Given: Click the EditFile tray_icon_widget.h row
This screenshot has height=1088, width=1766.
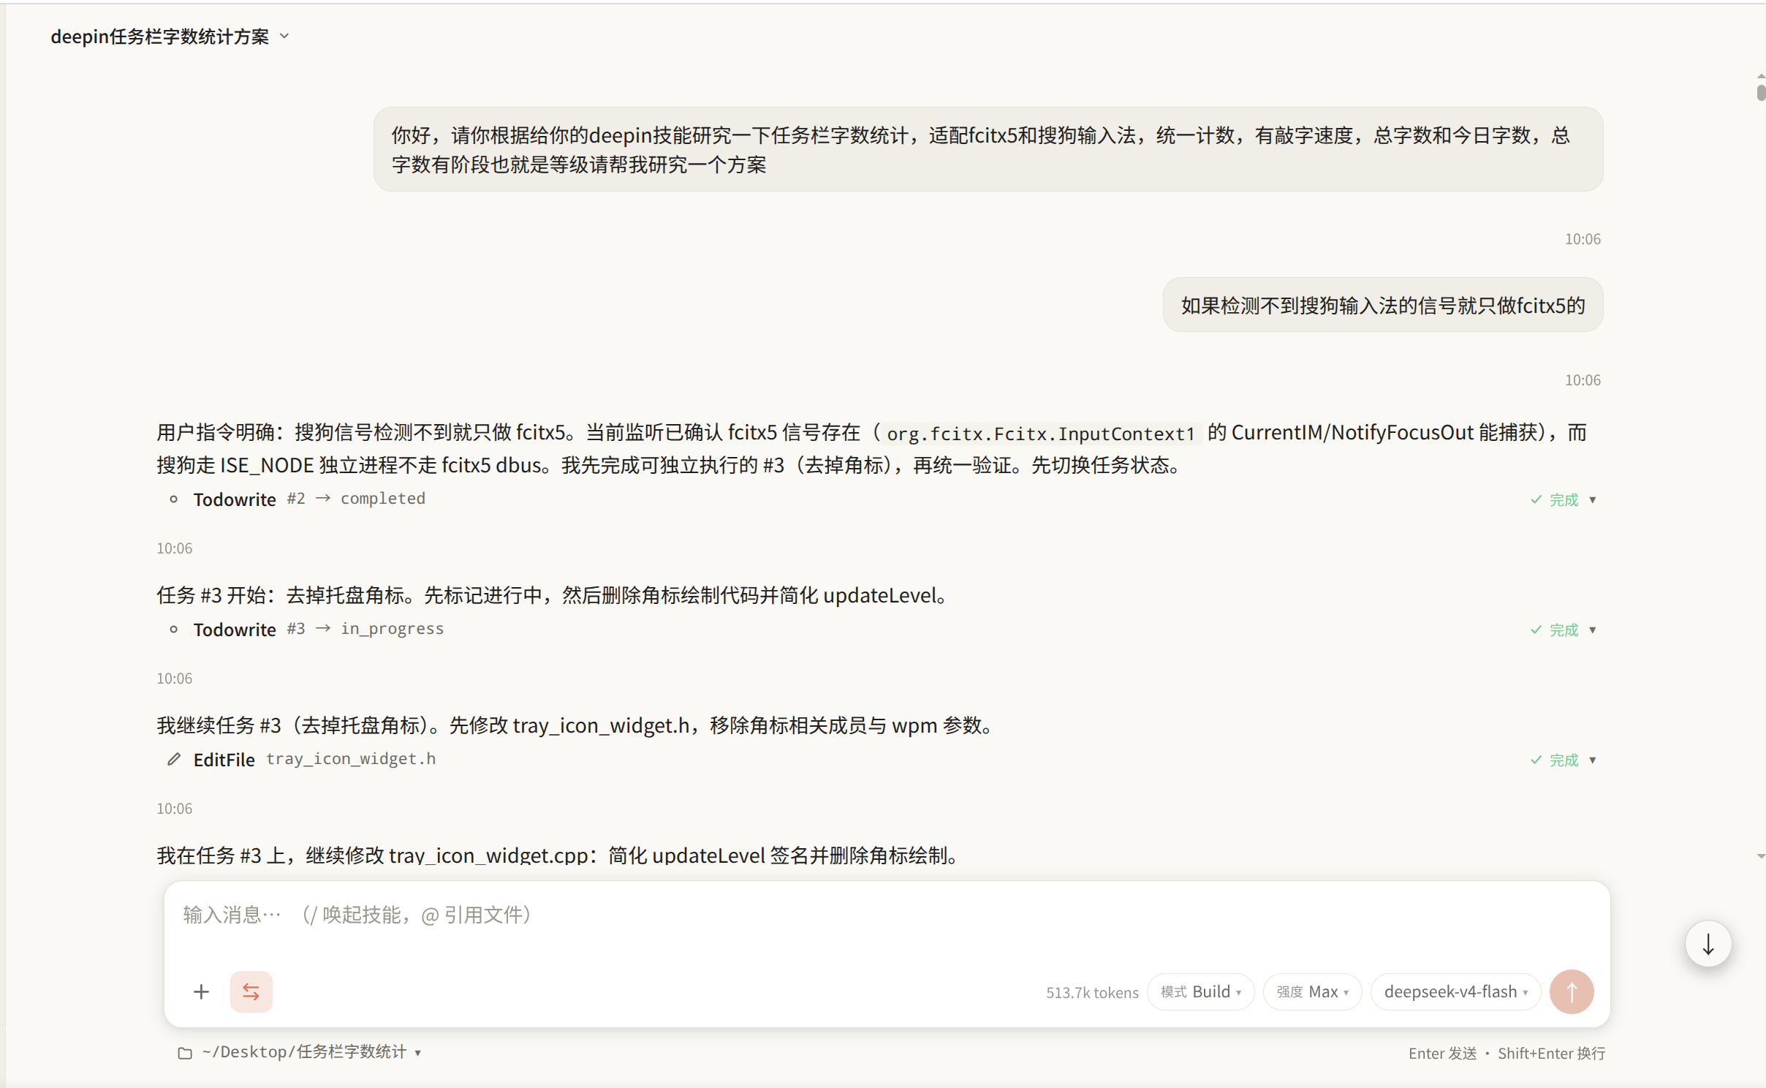Looking at the screenshot, I should click(881, 760).
